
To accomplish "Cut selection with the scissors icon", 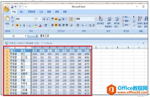I will tap(12, 17).
